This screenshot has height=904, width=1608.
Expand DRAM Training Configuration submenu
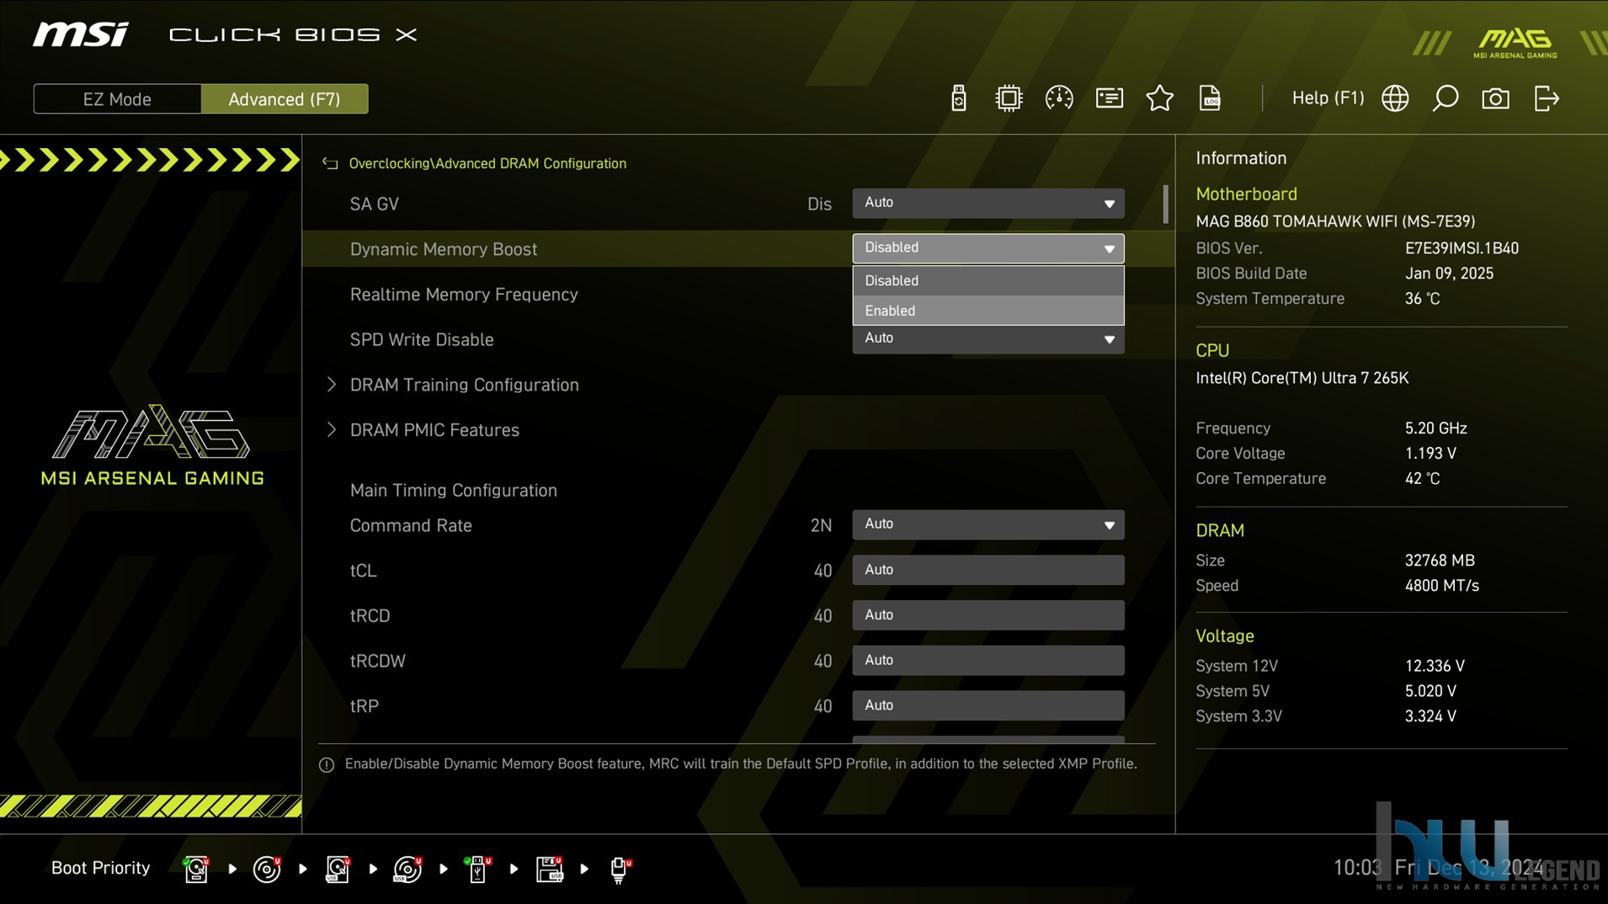pos(464,385)
